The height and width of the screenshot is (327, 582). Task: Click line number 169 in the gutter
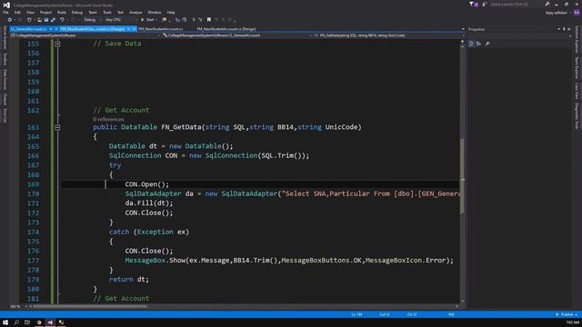coord(33,184)
